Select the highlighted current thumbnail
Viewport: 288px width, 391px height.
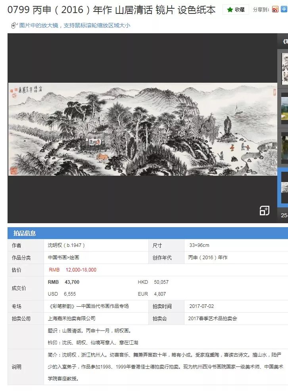[x=284, y=188]
